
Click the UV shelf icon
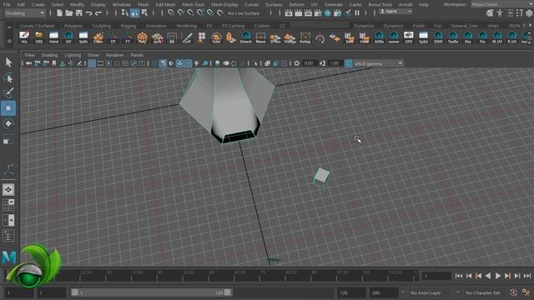[x=68, y=37]
